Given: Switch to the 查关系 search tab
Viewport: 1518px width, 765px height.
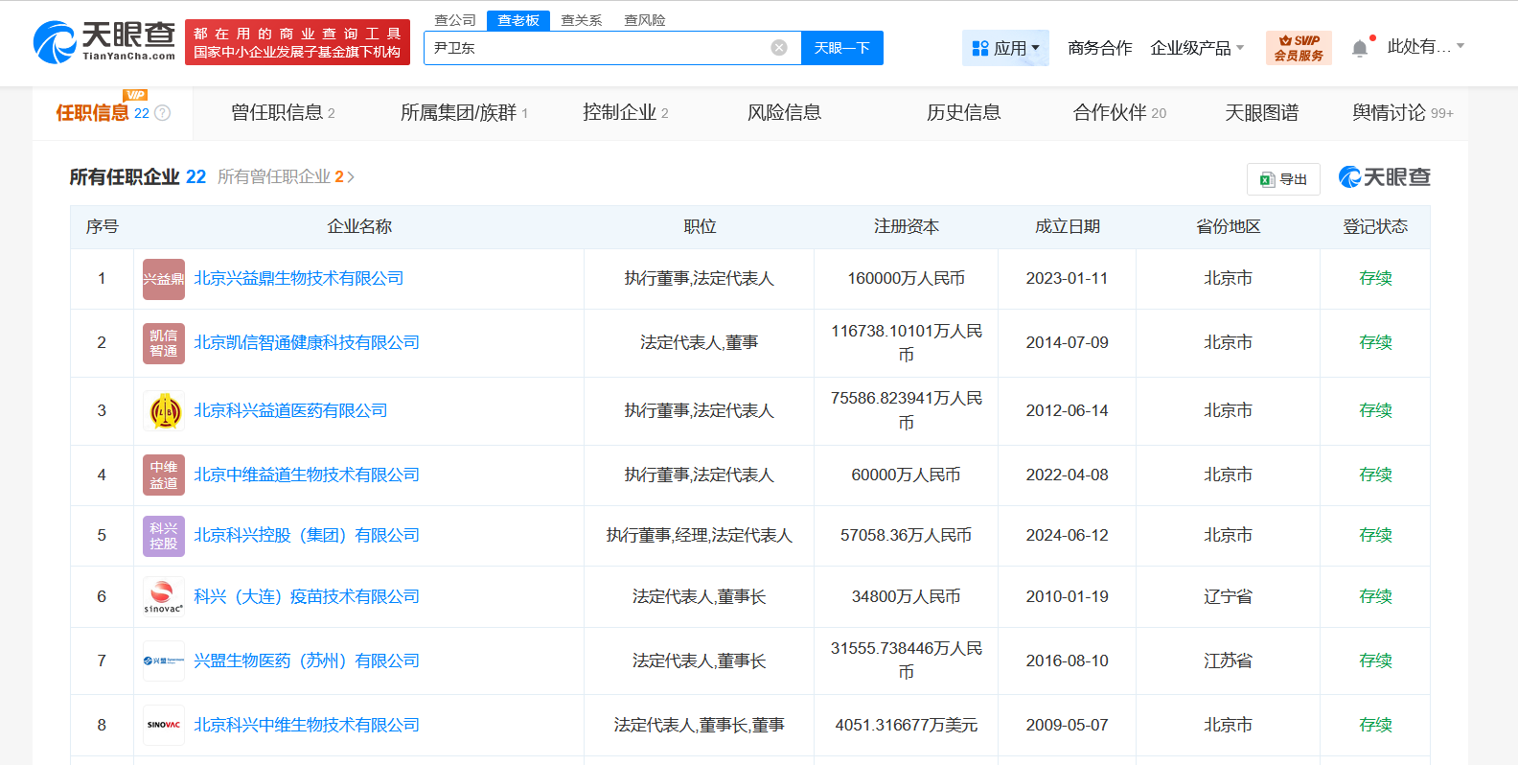Looking at the screenshot, I should click(x=582, y=20).
